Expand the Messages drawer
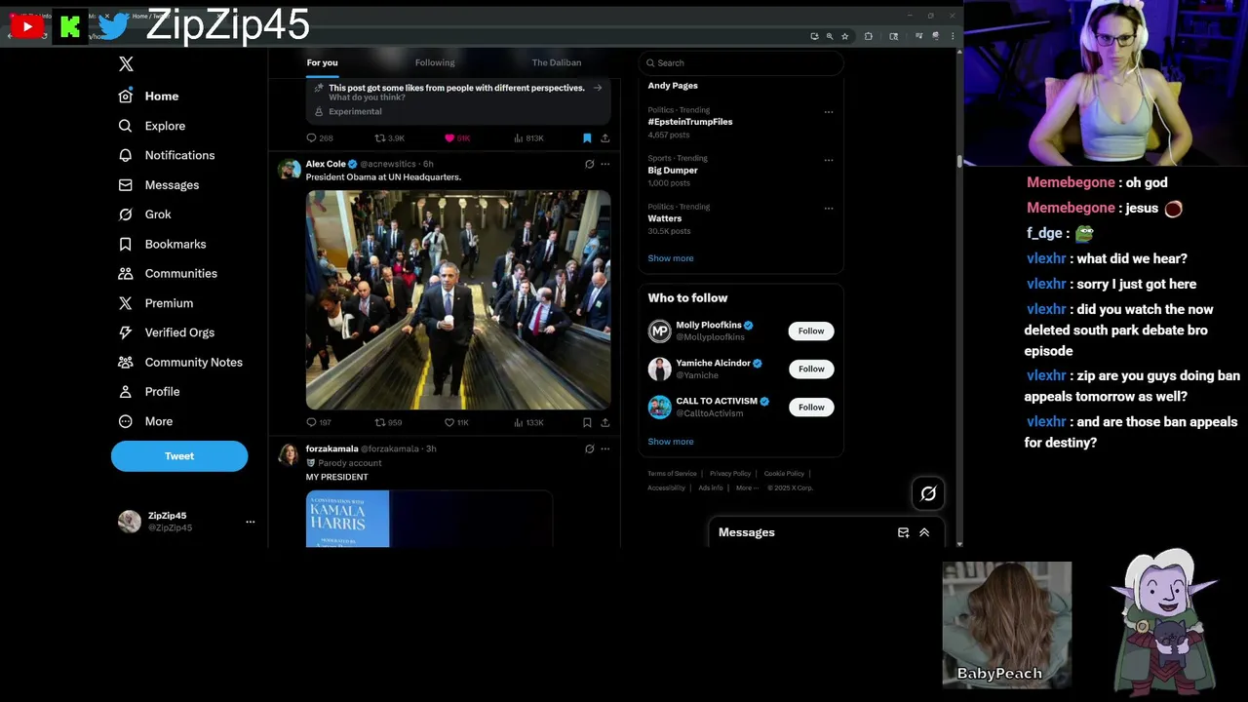Screen dimensions: 1248x702 click(x=924, y=532)
